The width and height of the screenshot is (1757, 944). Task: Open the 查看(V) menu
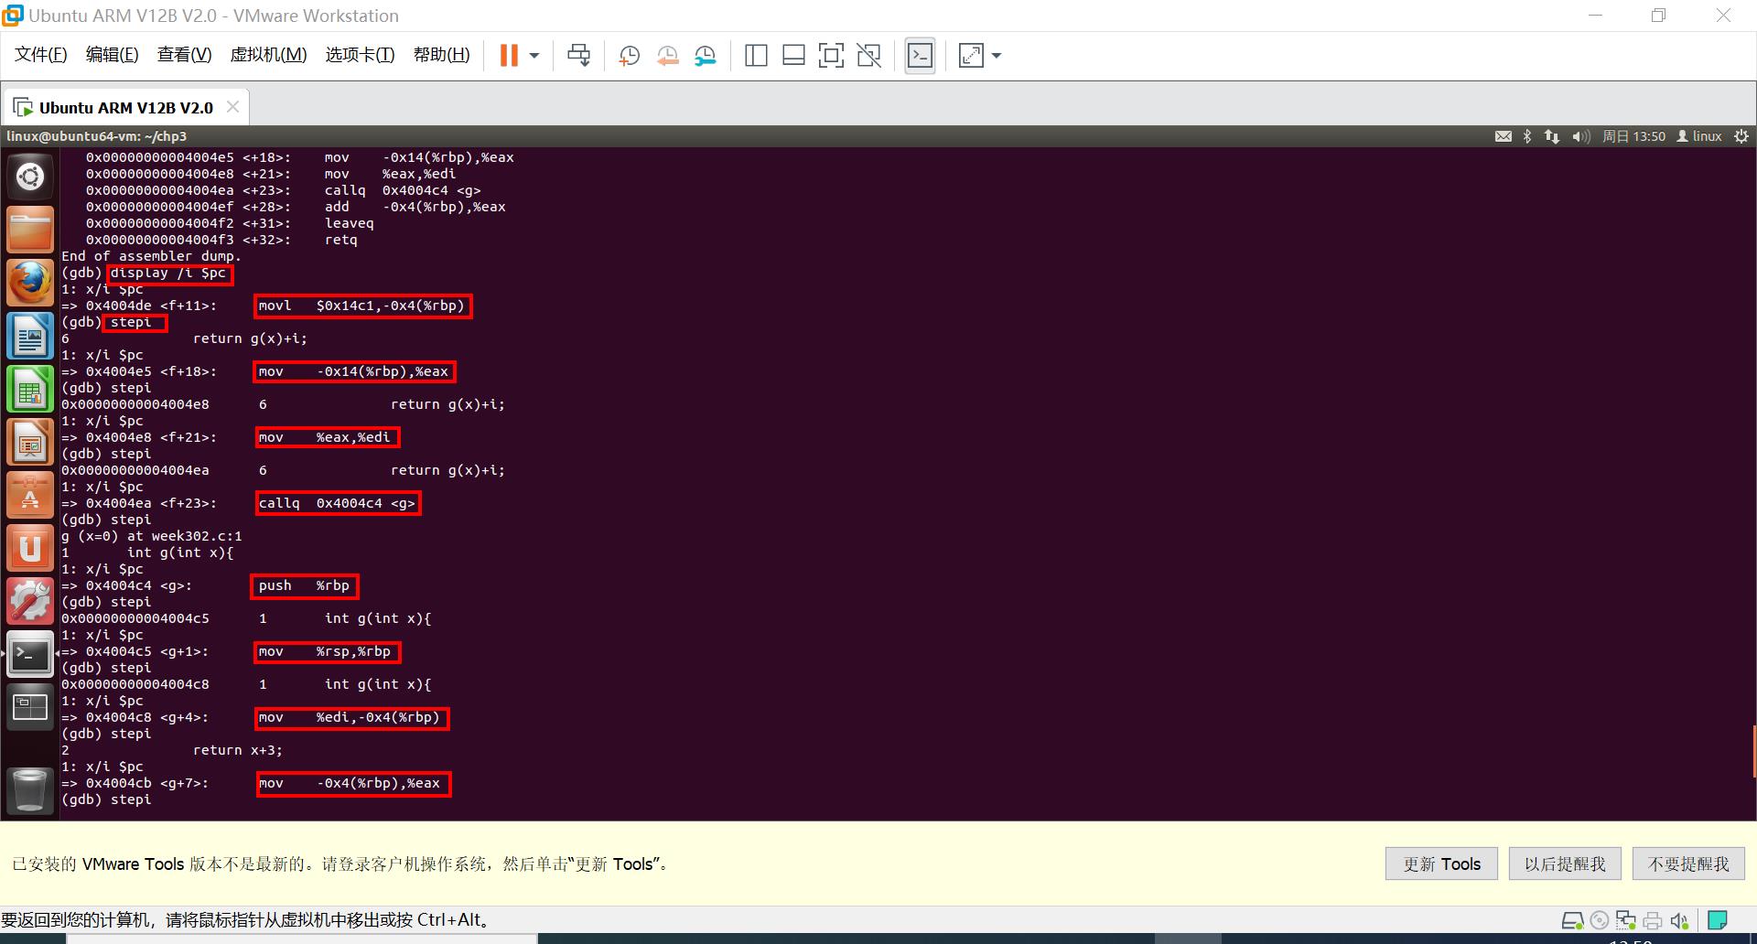coord(184,55)
